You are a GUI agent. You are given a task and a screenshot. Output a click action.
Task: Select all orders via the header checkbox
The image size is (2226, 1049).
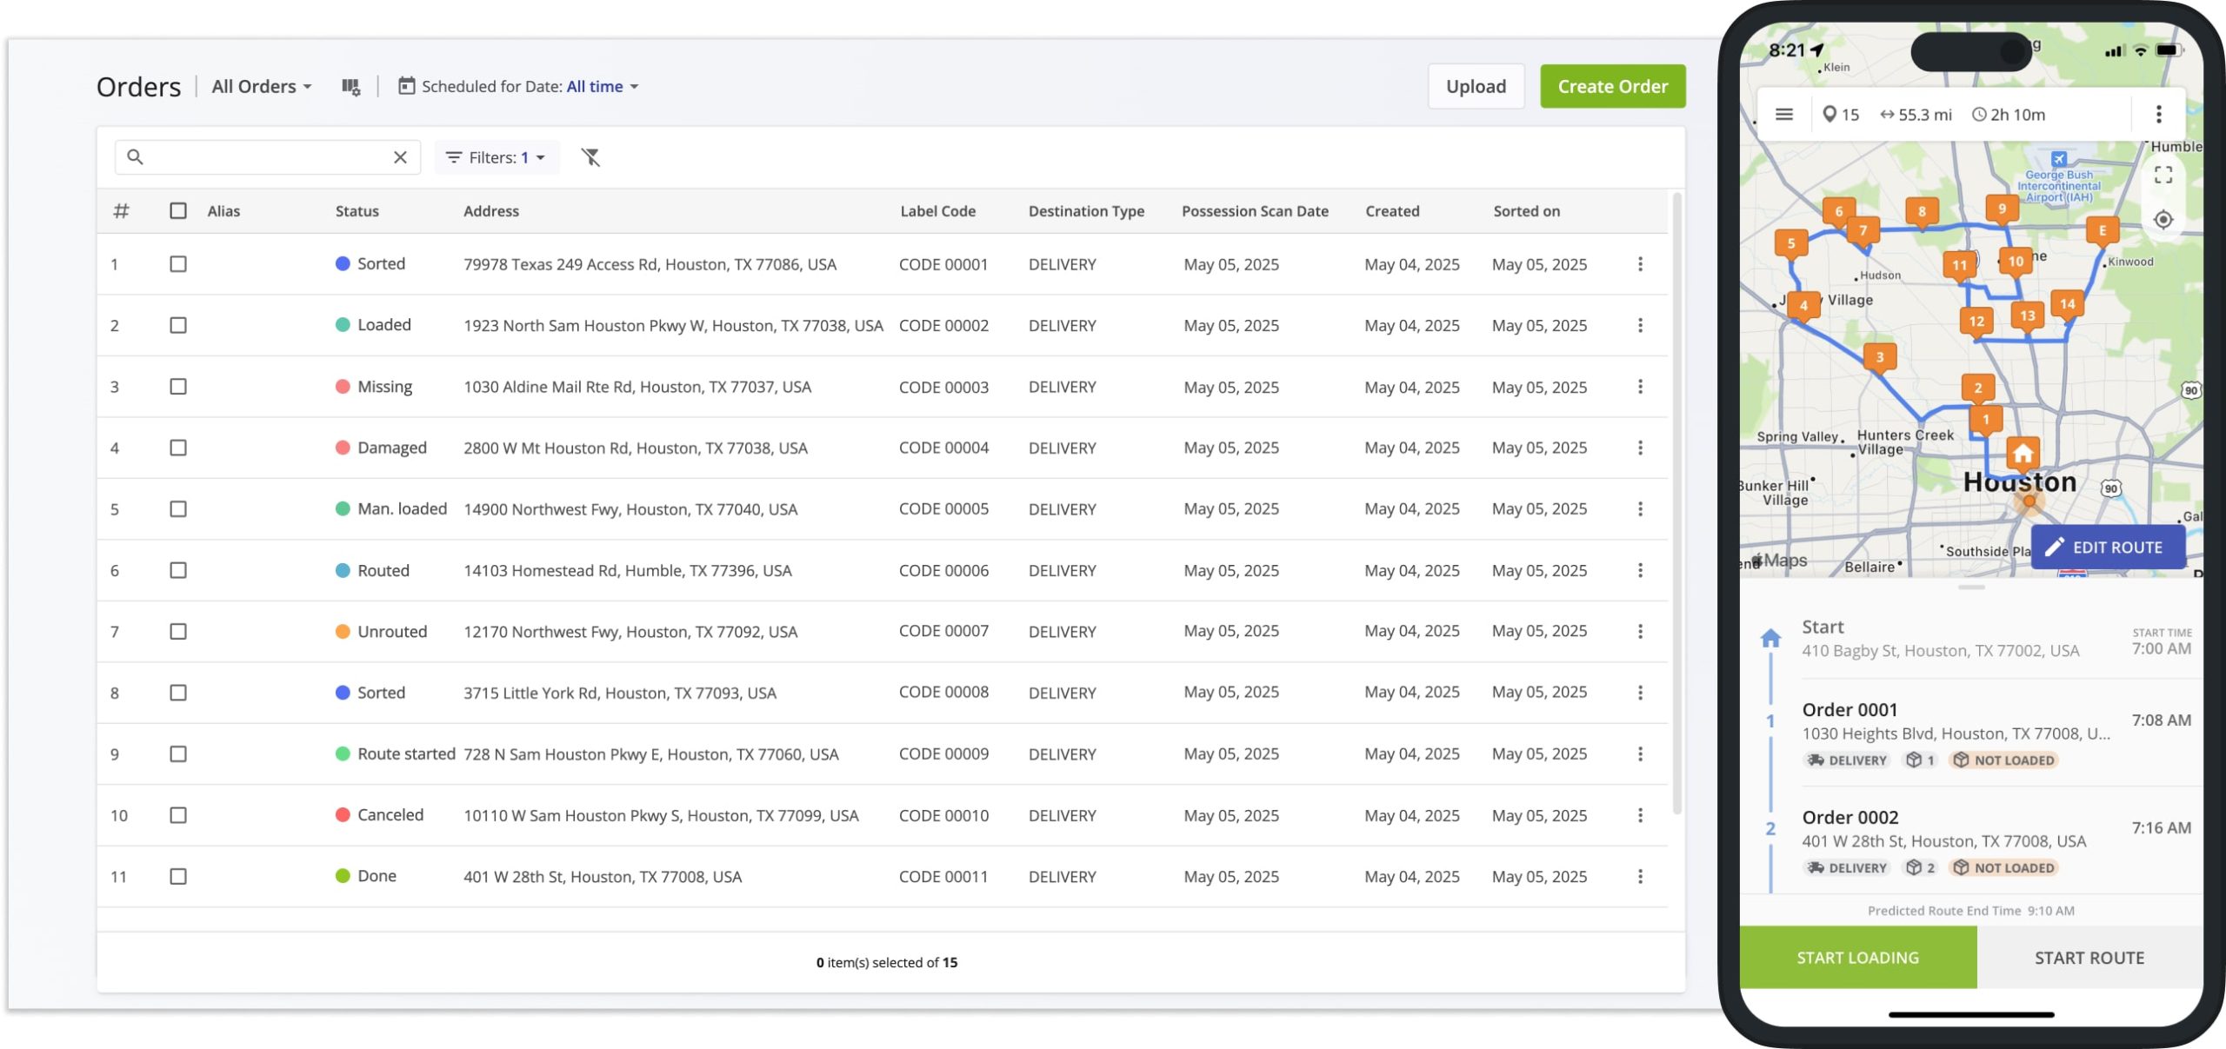click(177, 210)
